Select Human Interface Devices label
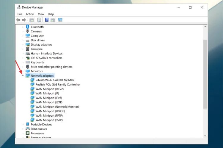223x148 pixels. click(47, 53)
